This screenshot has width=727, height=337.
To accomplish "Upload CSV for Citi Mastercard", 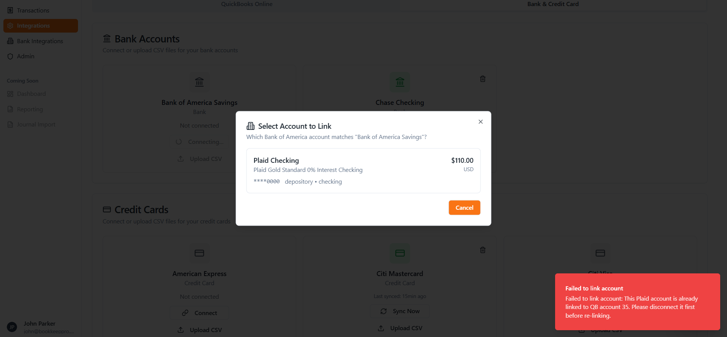I will point(400,328).
